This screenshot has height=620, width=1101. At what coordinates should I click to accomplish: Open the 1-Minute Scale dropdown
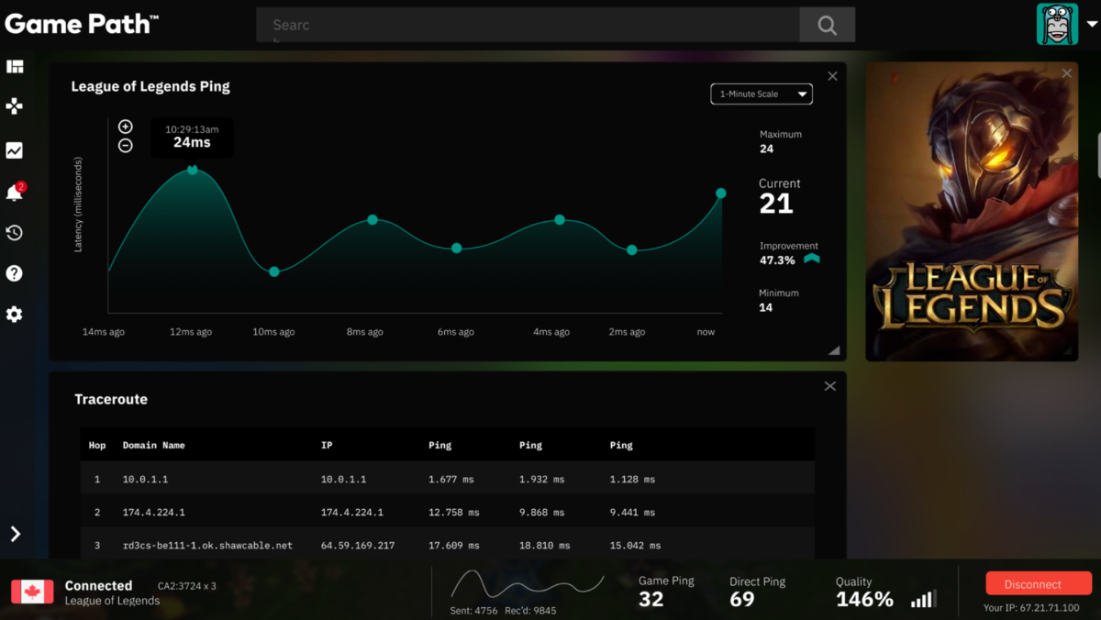(x=762, y=94)
